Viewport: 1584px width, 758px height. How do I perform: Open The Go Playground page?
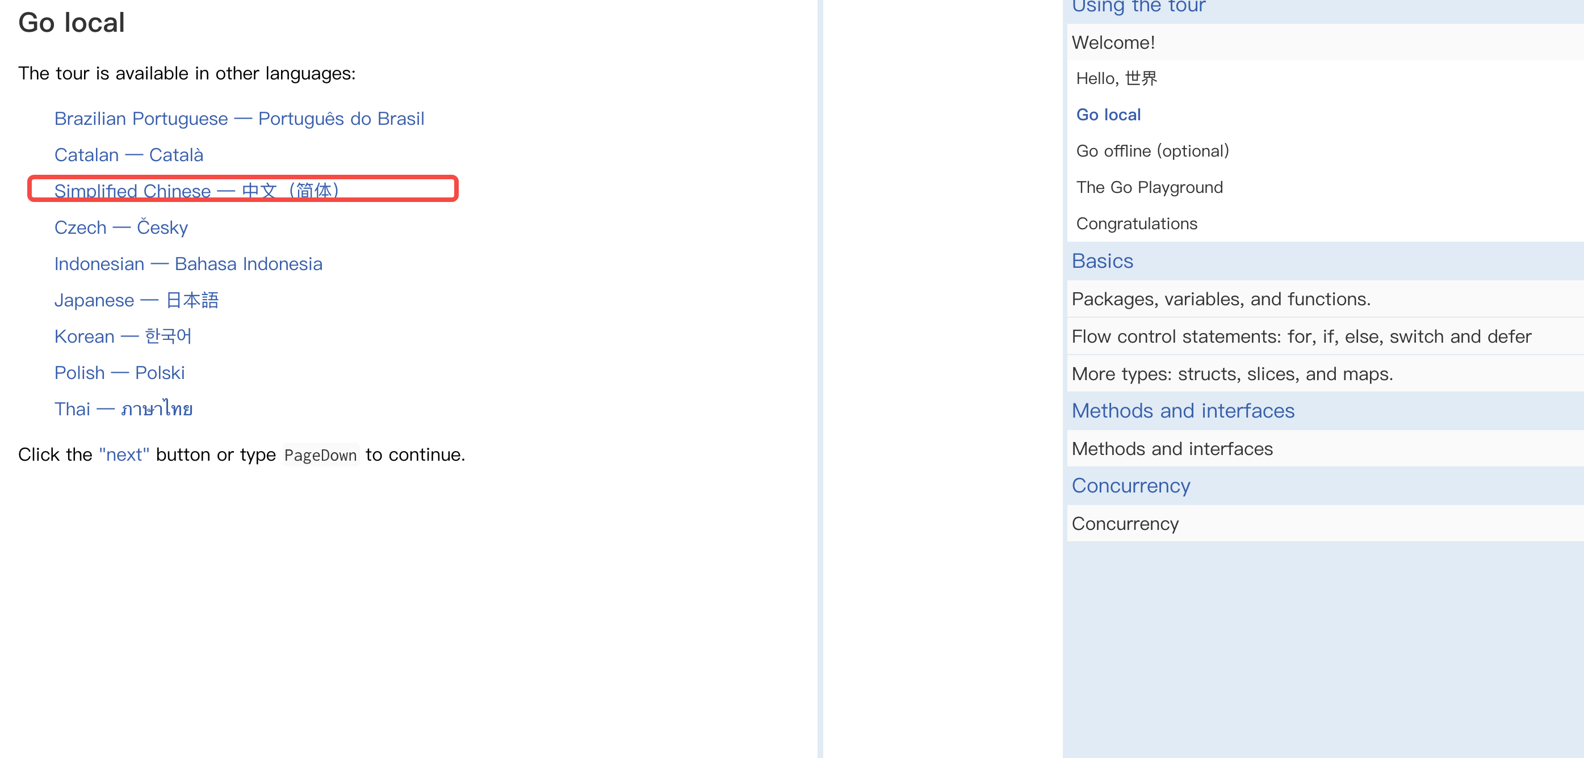pyautogui.click(x=1149, y=187)
